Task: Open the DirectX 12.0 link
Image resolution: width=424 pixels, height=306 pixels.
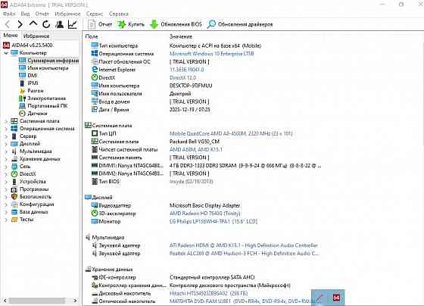Action: click(182, 78)
